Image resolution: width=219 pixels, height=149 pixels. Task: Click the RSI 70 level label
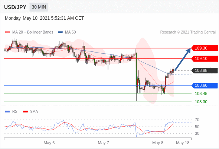197,120
